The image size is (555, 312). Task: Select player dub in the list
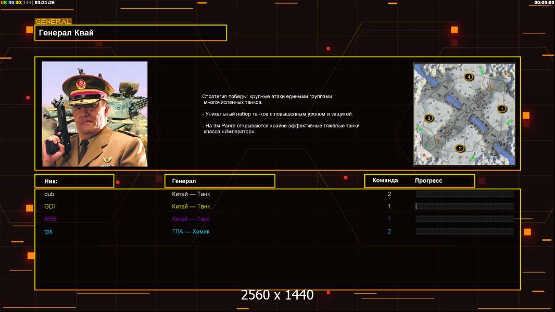(x=49, y=194)
